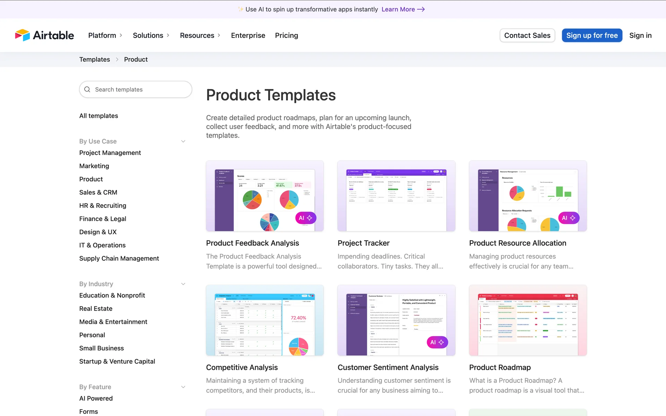The image size is (666, 416).
Task: Click the arrow next to Learn More
Action: click(x=421, y=9)
